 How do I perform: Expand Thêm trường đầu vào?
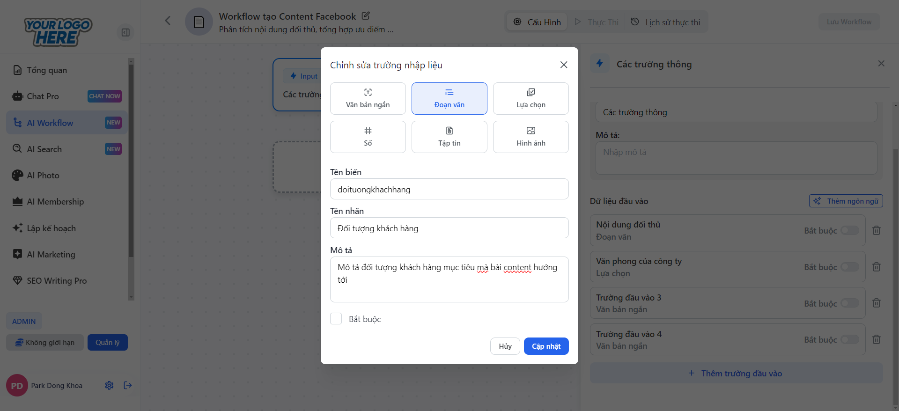736,373
